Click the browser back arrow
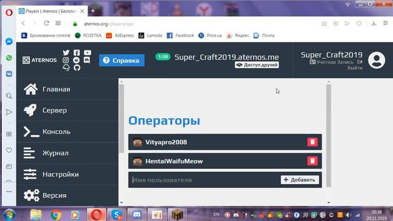Viewport: 393px width, 221px height. tap(23, 23)
